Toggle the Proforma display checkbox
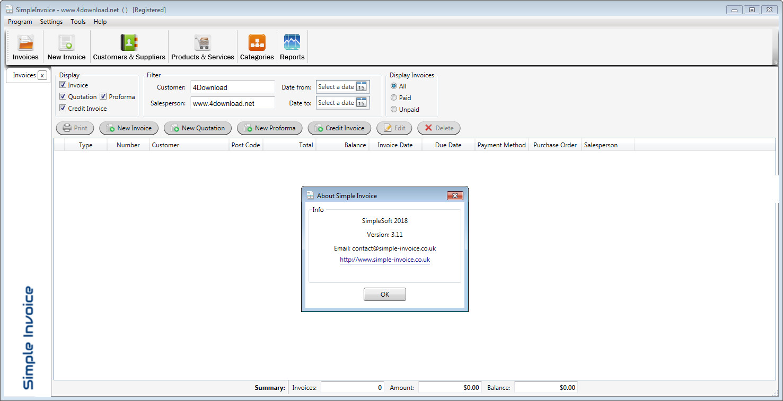The width and height of the screenshot is (783, 401). pyautogui.click(x=103, y=96)
